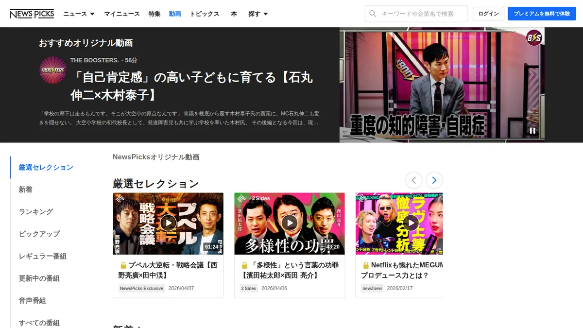This screenshot has height=328, width=583.
Task: Pause the featured video playback
Action: (x=532, y=131)
